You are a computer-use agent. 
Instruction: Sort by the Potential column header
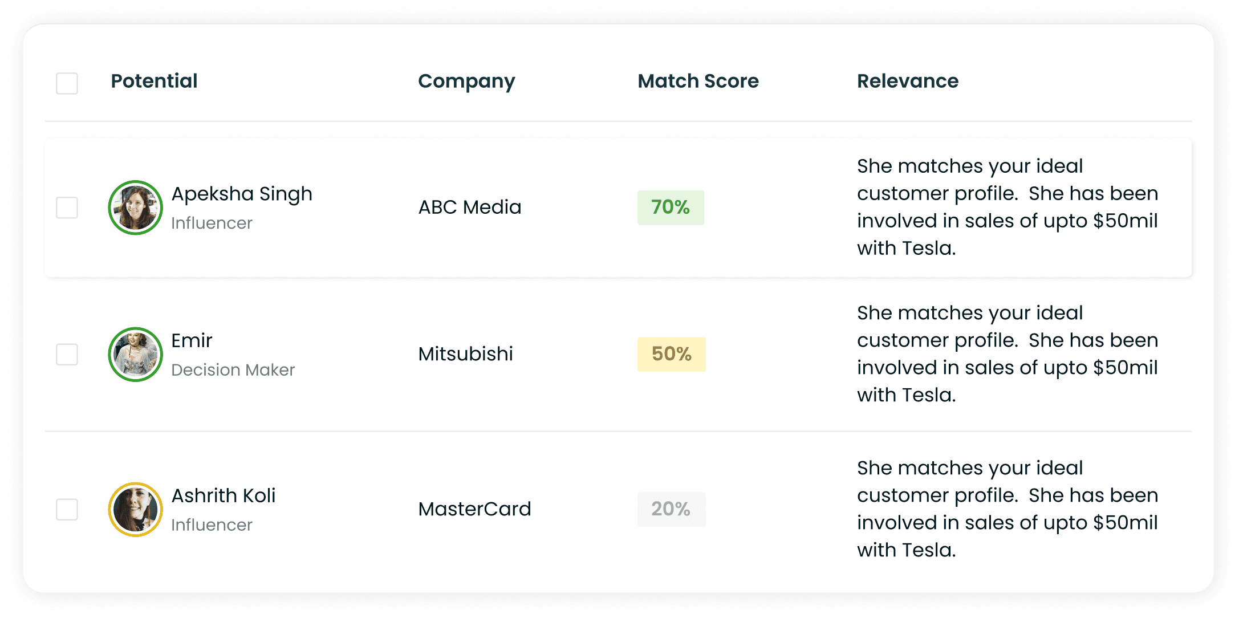click(154, 81)
